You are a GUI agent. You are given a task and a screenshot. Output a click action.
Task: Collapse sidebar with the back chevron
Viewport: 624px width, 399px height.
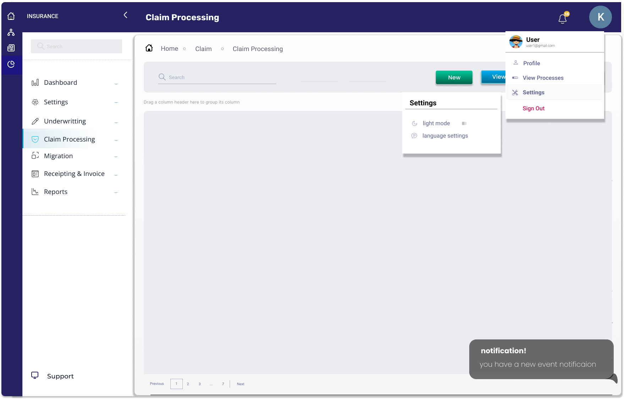click(125, 15)
